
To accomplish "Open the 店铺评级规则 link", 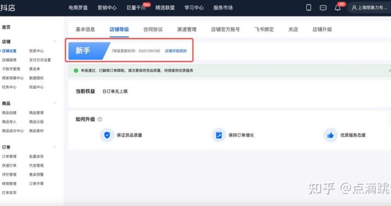I will (x=175, y=51).
